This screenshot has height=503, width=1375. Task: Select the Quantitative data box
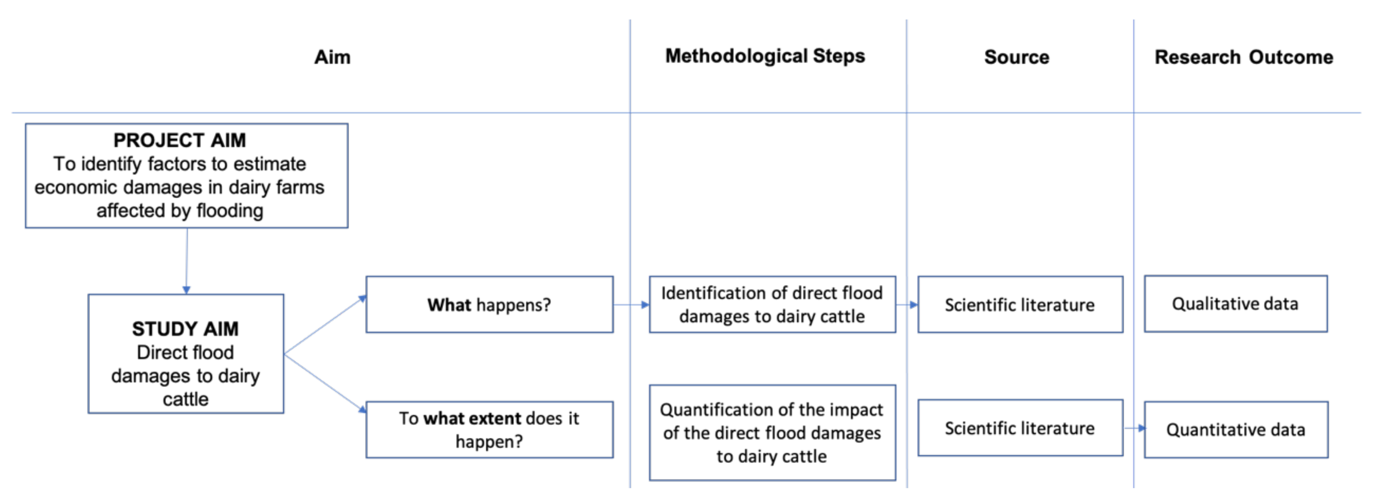tap(1236, 429)
